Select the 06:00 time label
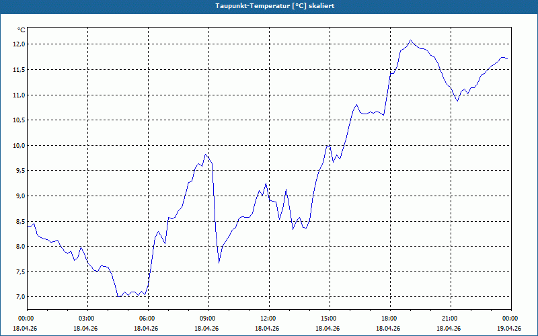 148,319
